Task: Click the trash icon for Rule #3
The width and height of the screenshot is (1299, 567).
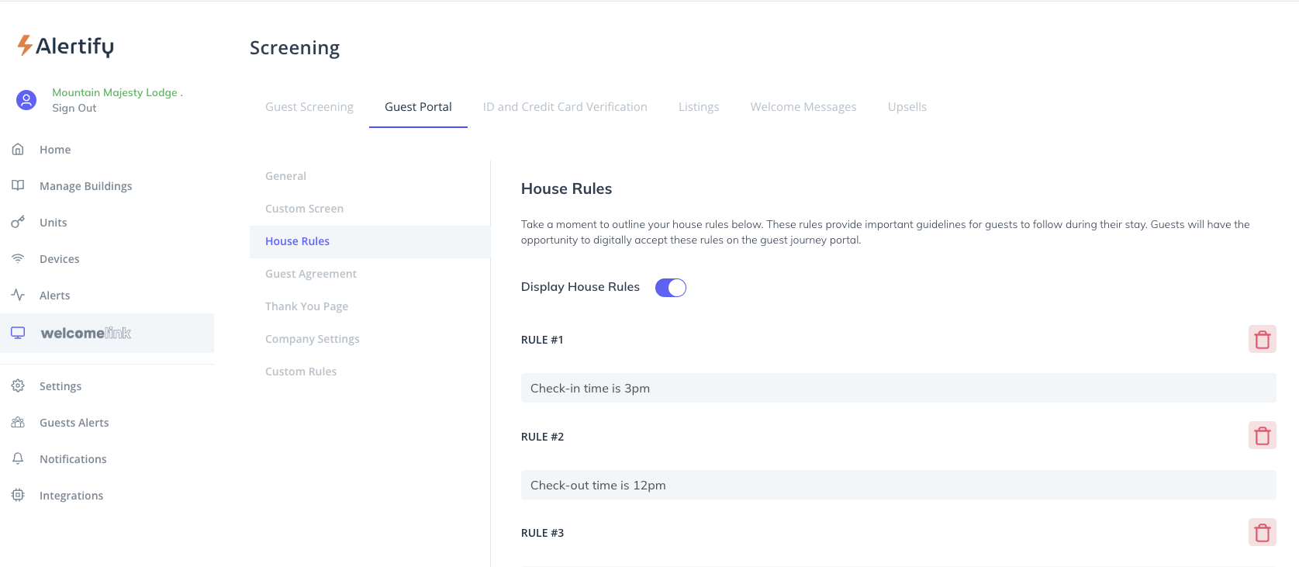Action: (1262, 533)
